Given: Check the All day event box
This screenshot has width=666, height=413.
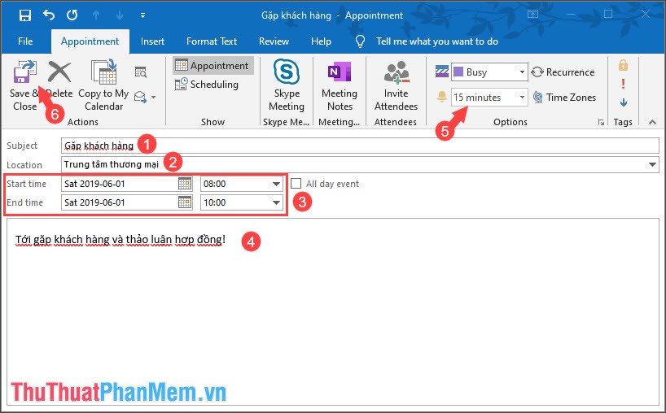Looking at the screenshot, I should pos(296,184).
